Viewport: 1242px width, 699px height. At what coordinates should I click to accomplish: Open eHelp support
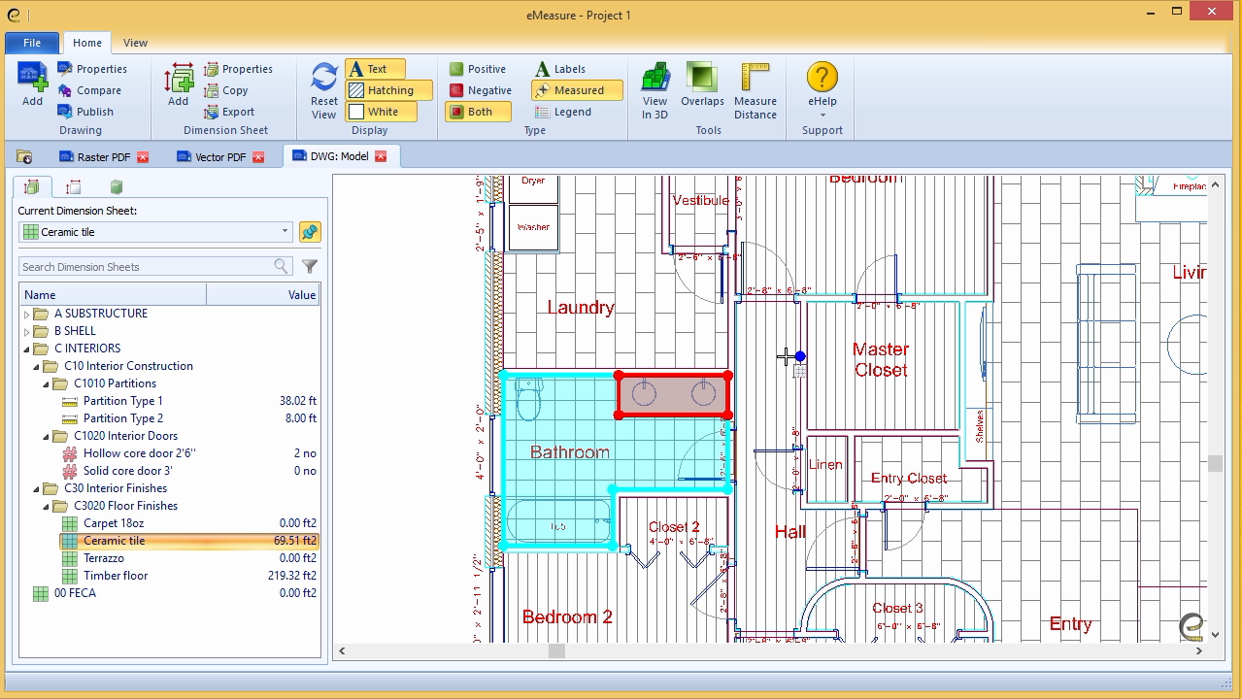(x=822, y=90)
